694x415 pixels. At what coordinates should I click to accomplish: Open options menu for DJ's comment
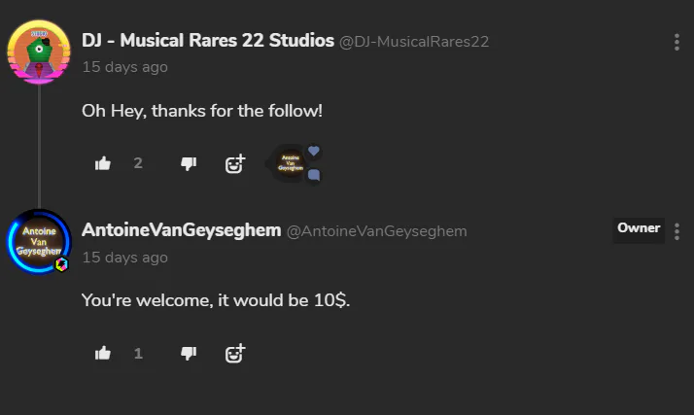[677, 42]
